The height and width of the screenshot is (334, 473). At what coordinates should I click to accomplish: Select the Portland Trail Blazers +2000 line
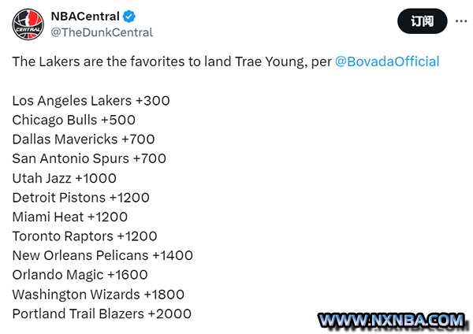(x=102, y=314)
